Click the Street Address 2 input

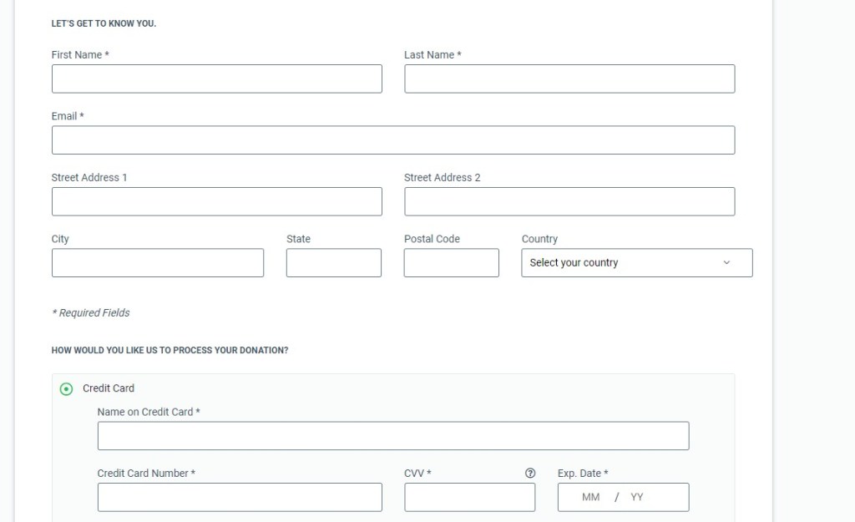pos(569,201)
